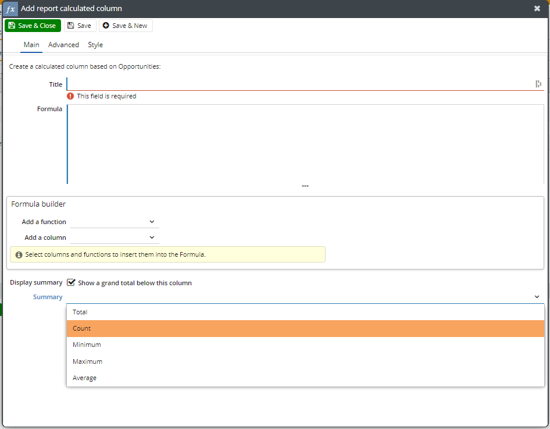This screenshot has width=550, height=429.
Task: Collapse the Summary dropdown chevron
Action: point(537,297)
